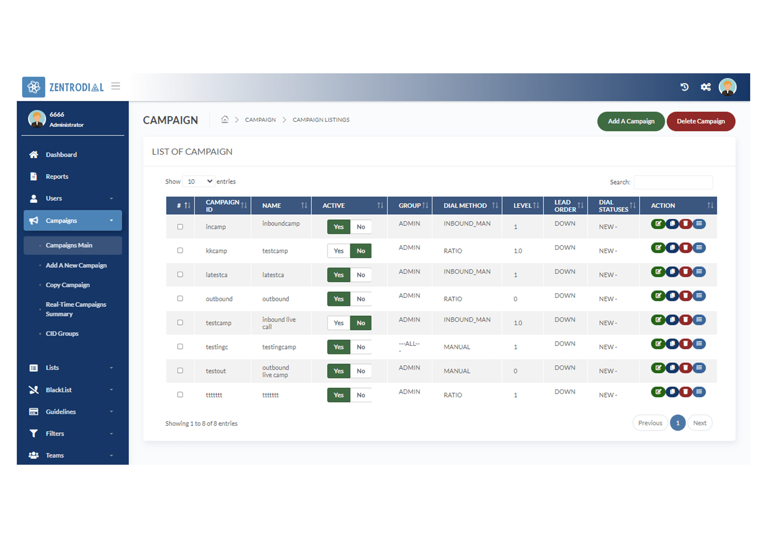
Task: Click the home icon in breadcrumb
Action: [224, 119]
